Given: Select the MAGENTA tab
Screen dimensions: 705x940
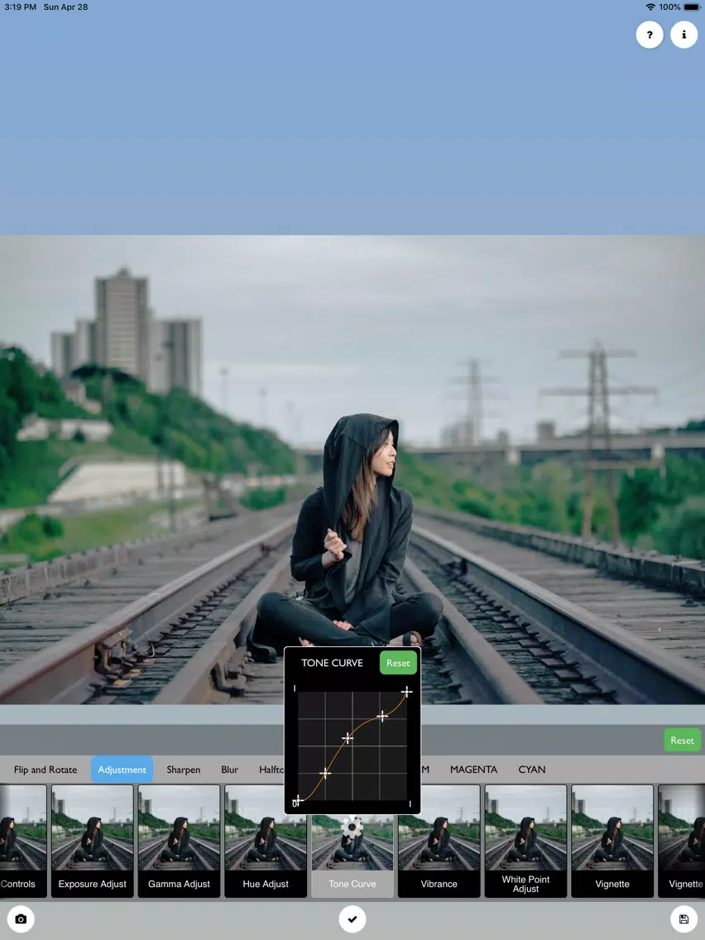Looking at the screenshot, I should click(473, 770).
